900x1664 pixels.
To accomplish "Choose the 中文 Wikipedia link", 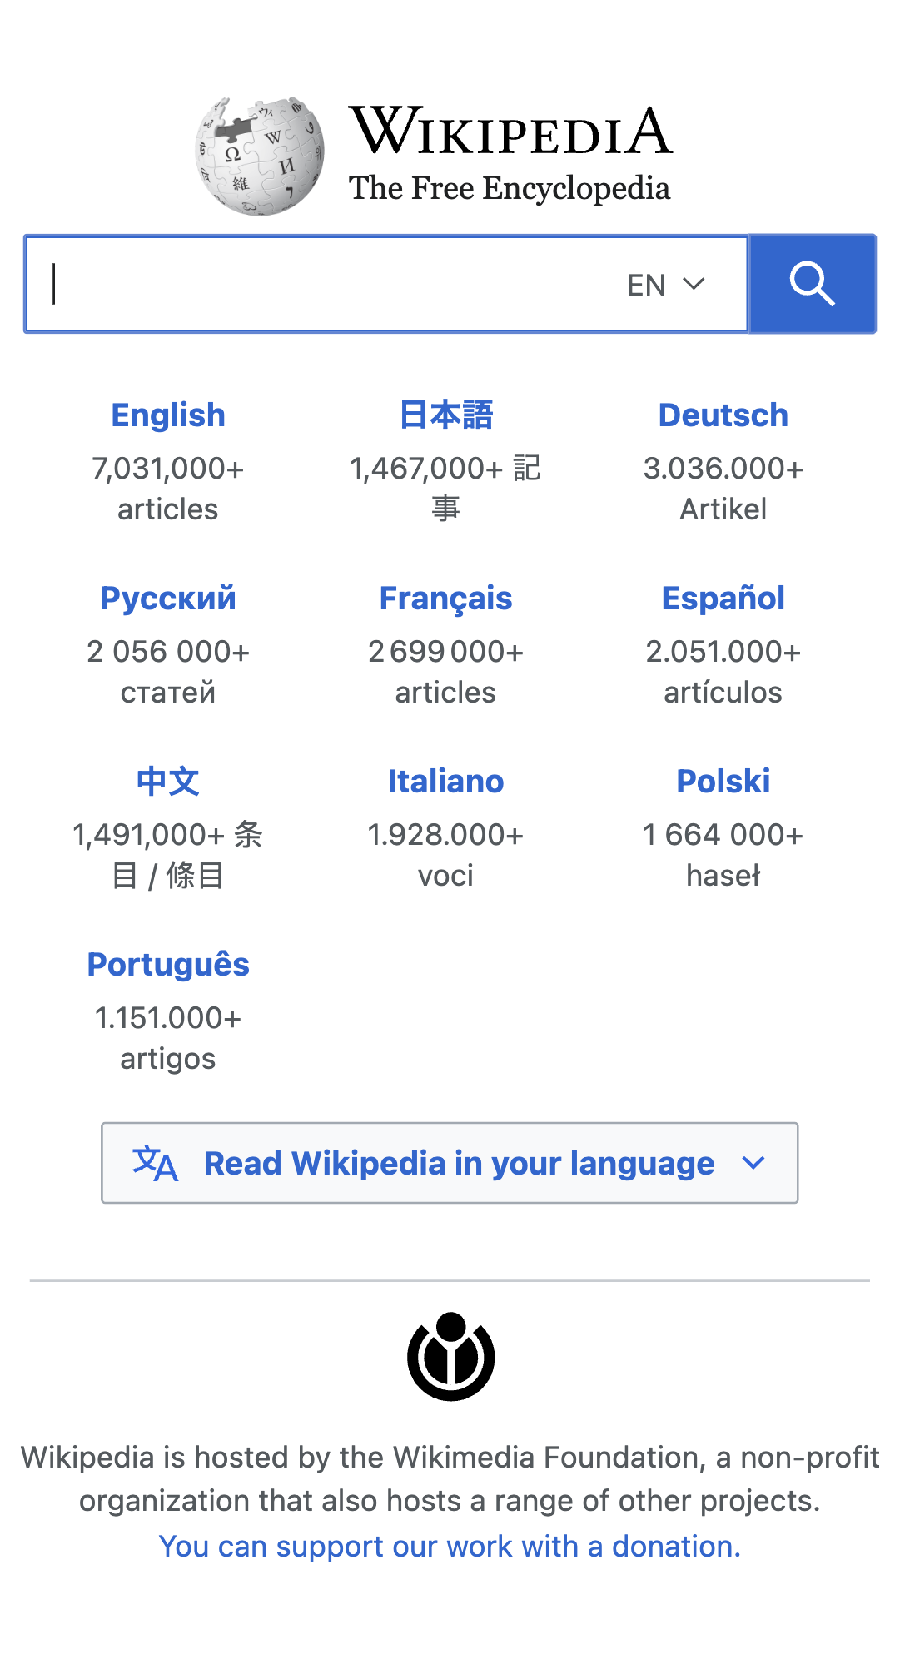I will pos(168,782).
